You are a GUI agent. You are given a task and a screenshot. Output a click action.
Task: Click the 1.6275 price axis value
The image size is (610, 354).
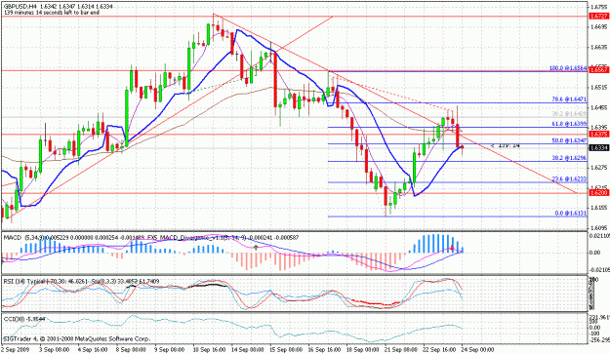tap(599, 167)
